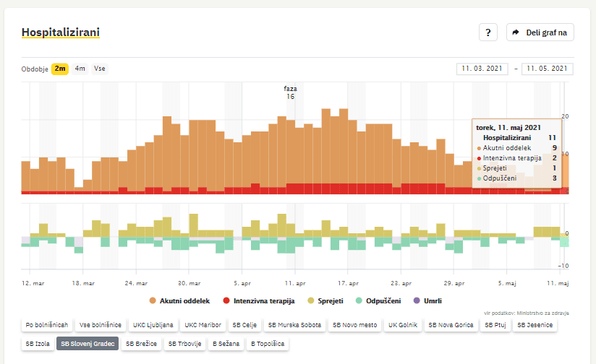Image resolution: width=596 pixels, height=364 pixels.
Task: Click the faza 16 chart marker
Action: click(290, 92)
